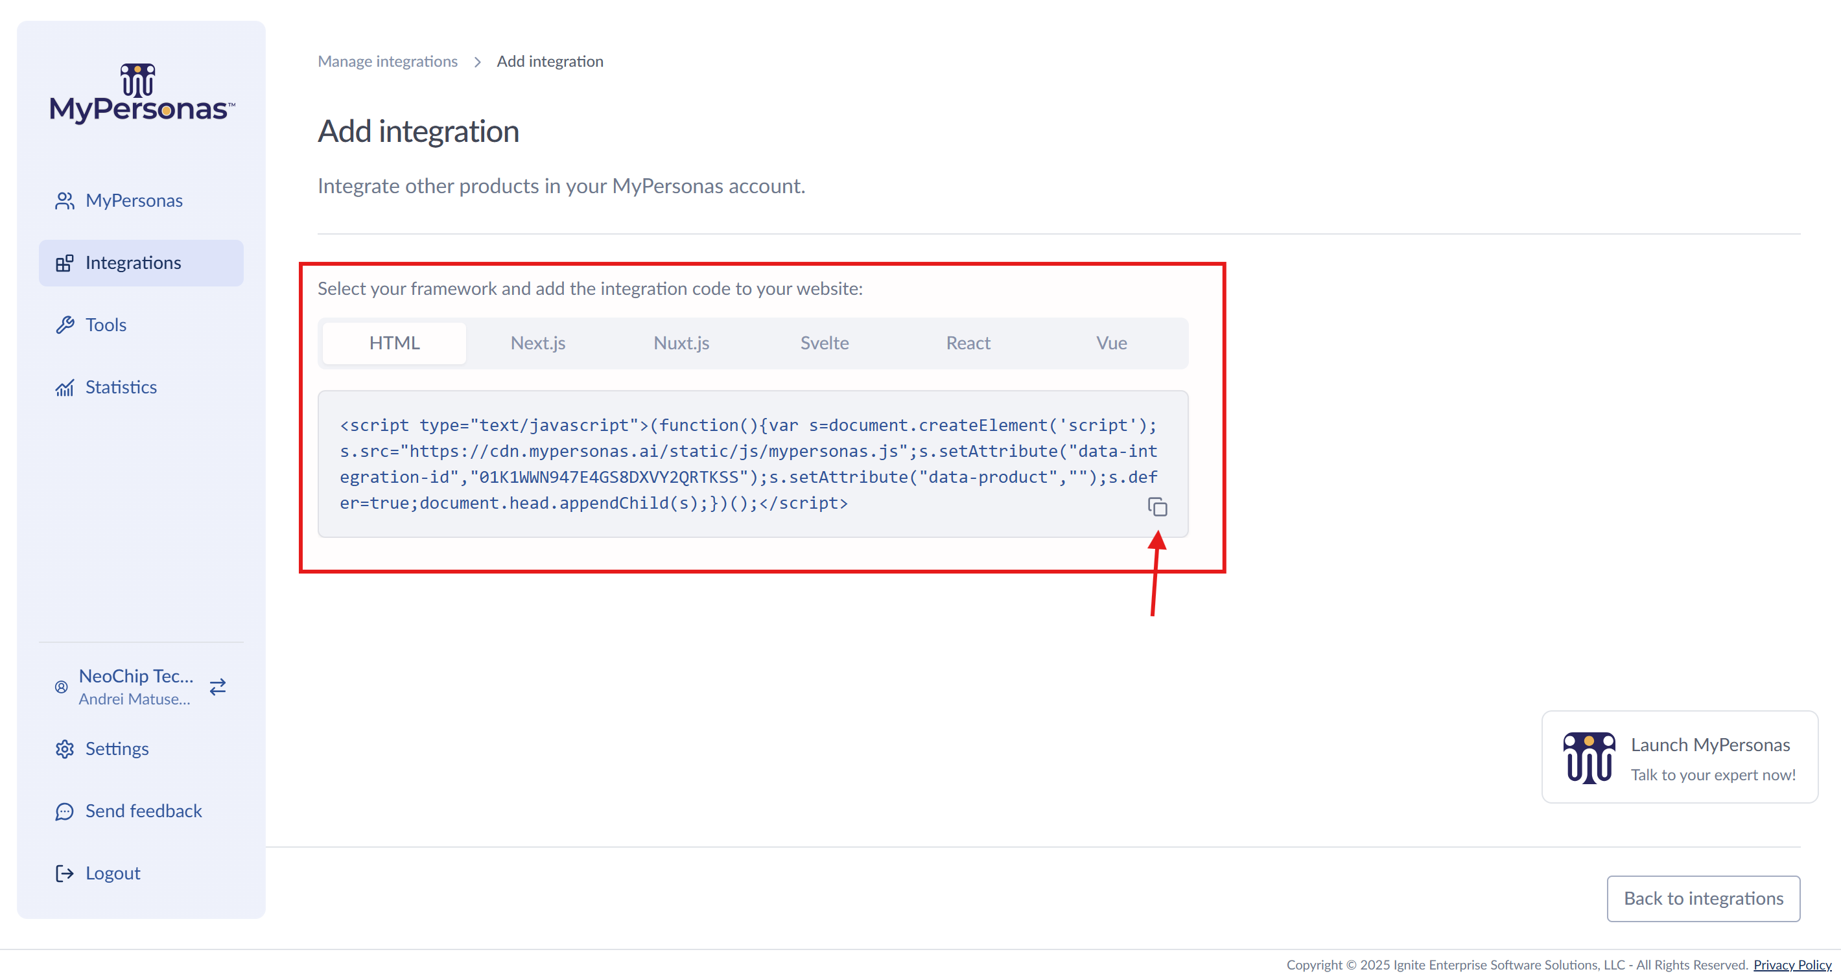The width and height of the screenshot is (1841, 976).
Task: Click the Add integration breadcrumb
Action: [x=550, y=62]
